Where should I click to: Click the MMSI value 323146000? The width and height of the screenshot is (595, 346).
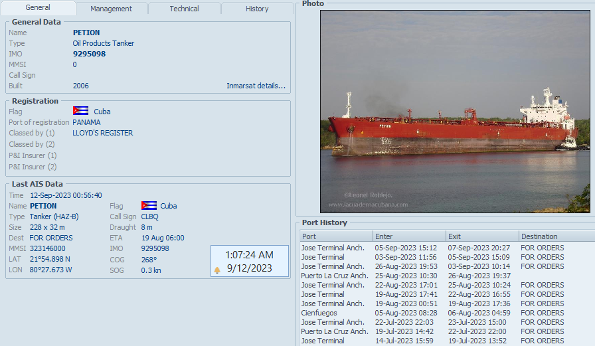coord(47,248)
